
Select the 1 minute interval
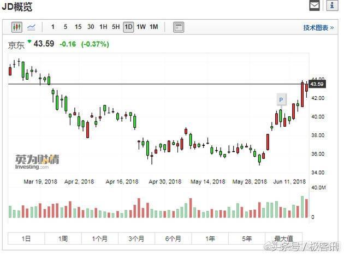click(x=53, y=27)
